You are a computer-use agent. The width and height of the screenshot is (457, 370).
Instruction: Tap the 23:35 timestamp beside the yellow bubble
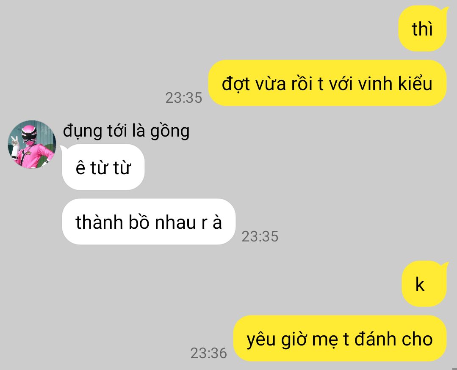tap(184, 98)
